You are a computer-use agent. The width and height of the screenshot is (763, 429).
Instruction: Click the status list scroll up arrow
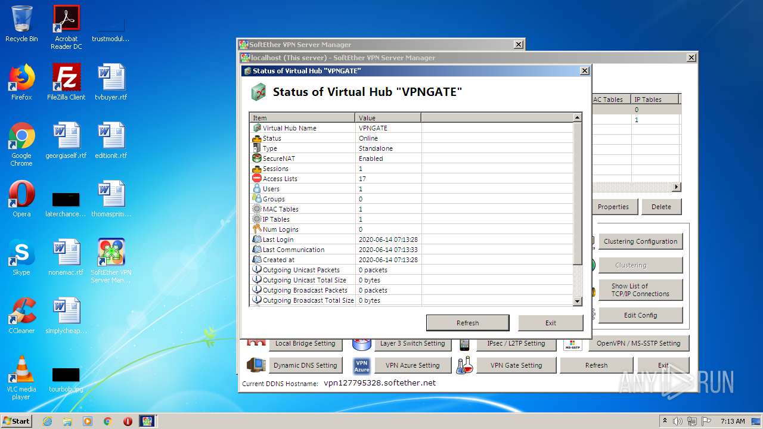pyautogui.click(x=577, y=117)
